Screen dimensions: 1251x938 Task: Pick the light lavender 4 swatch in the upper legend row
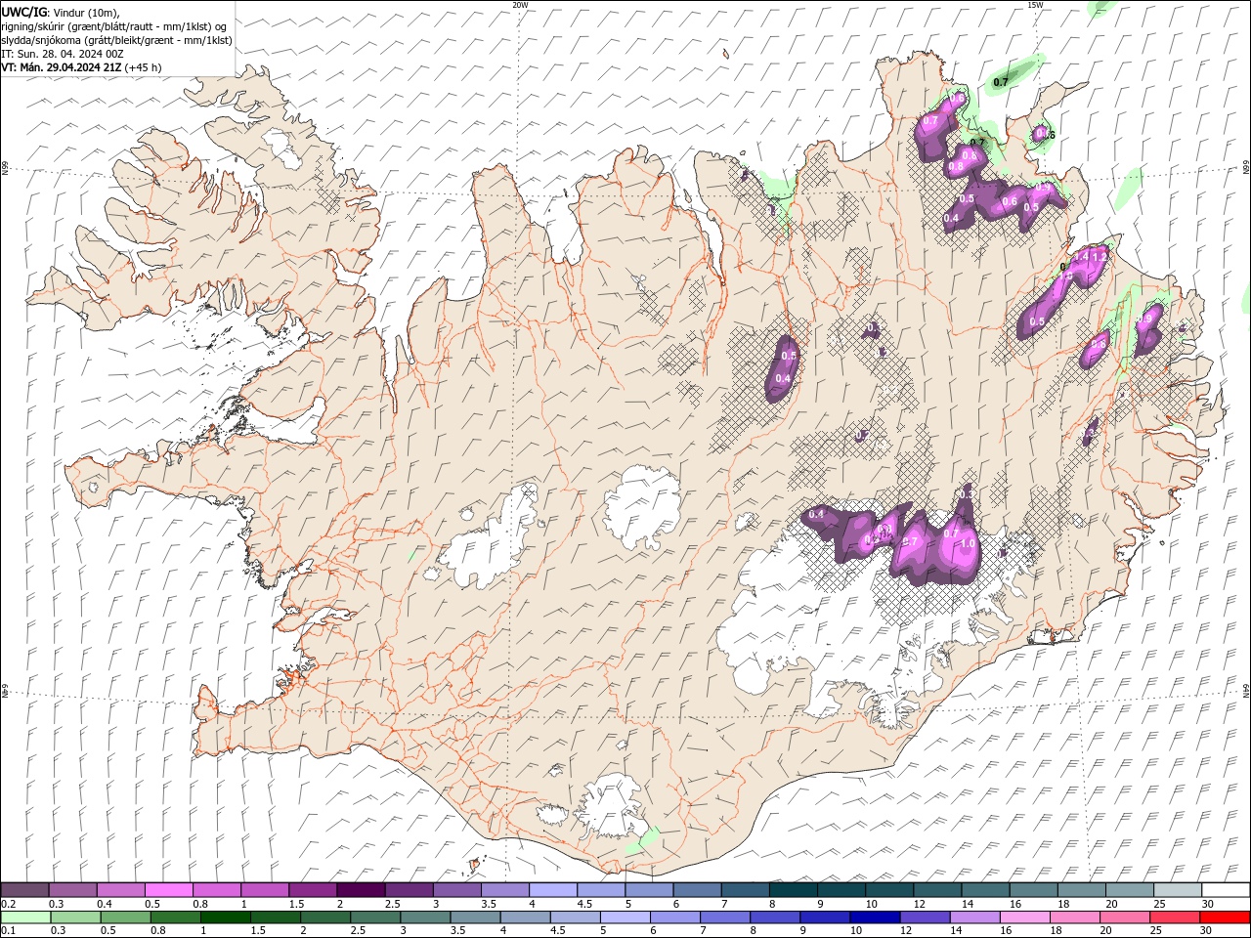pos(552,890)
